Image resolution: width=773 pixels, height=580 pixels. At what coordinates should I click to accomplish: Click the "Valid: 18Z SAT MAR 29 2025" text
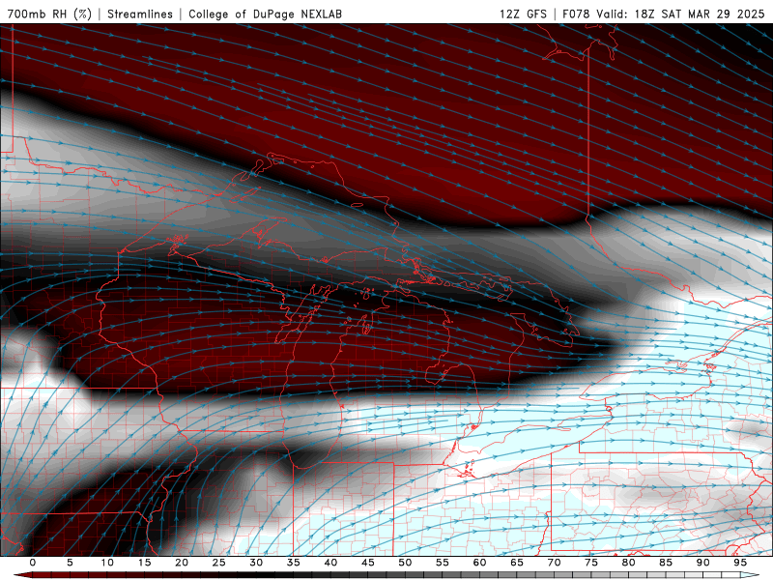680,14
